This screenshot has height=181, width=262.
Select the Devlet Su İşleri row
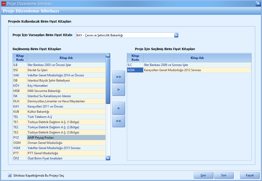click(x=66, y=70)
